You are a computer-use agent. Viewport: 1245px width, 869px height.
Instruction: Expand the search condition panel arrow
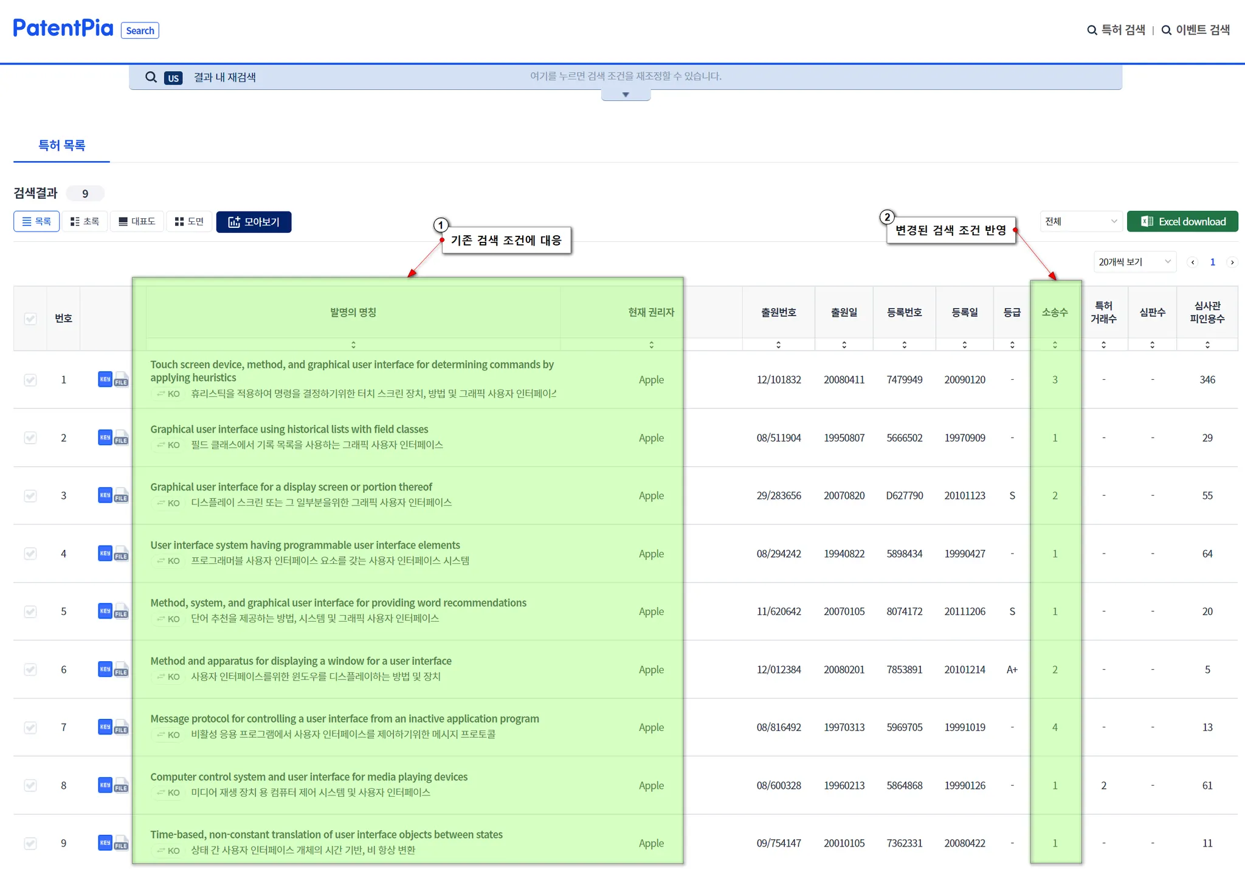626,95
